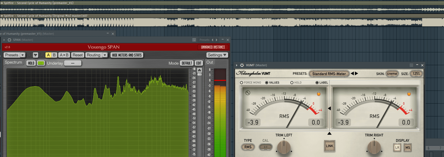Click the needle icon on left VU meter
Image resolution: width=444 pixels, height=157 pixels.
pyautogui.click(x=248, y=93)
